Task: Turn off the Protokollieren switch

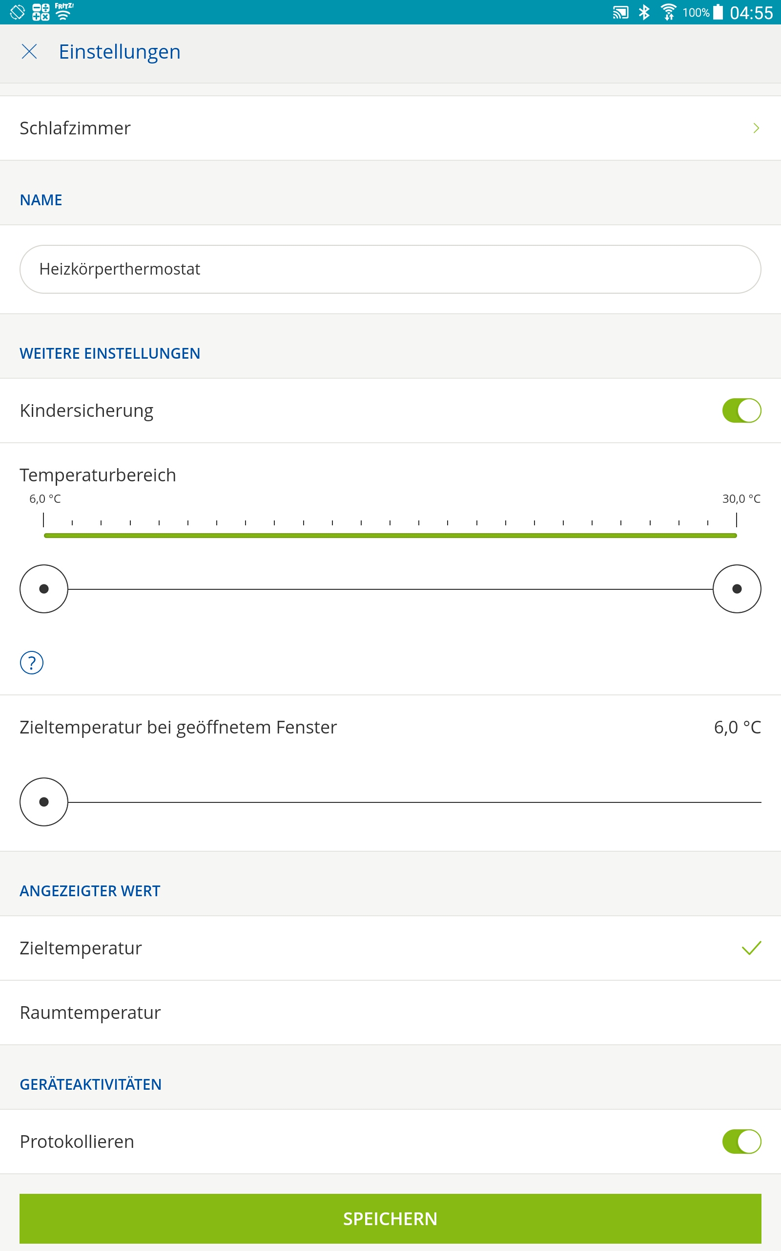Action: tap(741, 1142)
